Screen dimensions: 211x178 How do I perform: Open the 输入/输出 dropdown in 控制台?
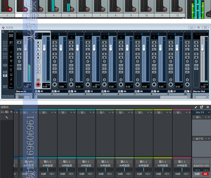[11, 112]
